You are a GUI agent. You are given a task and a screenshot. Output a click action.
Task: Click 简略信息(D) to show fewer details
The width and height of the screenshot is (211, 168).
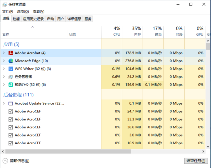tap(19, 161)
